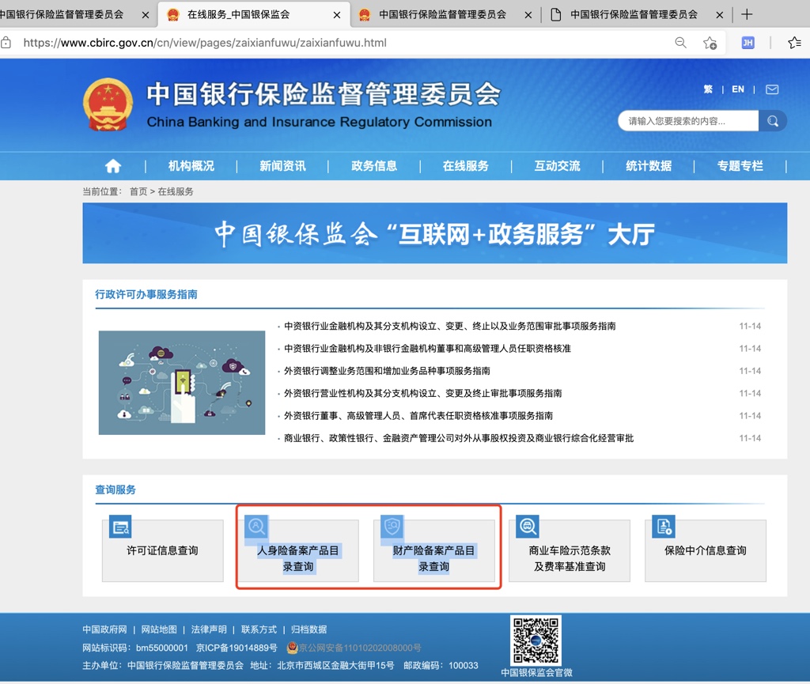Click the 网站地图 footer link

tap(159, 629)
